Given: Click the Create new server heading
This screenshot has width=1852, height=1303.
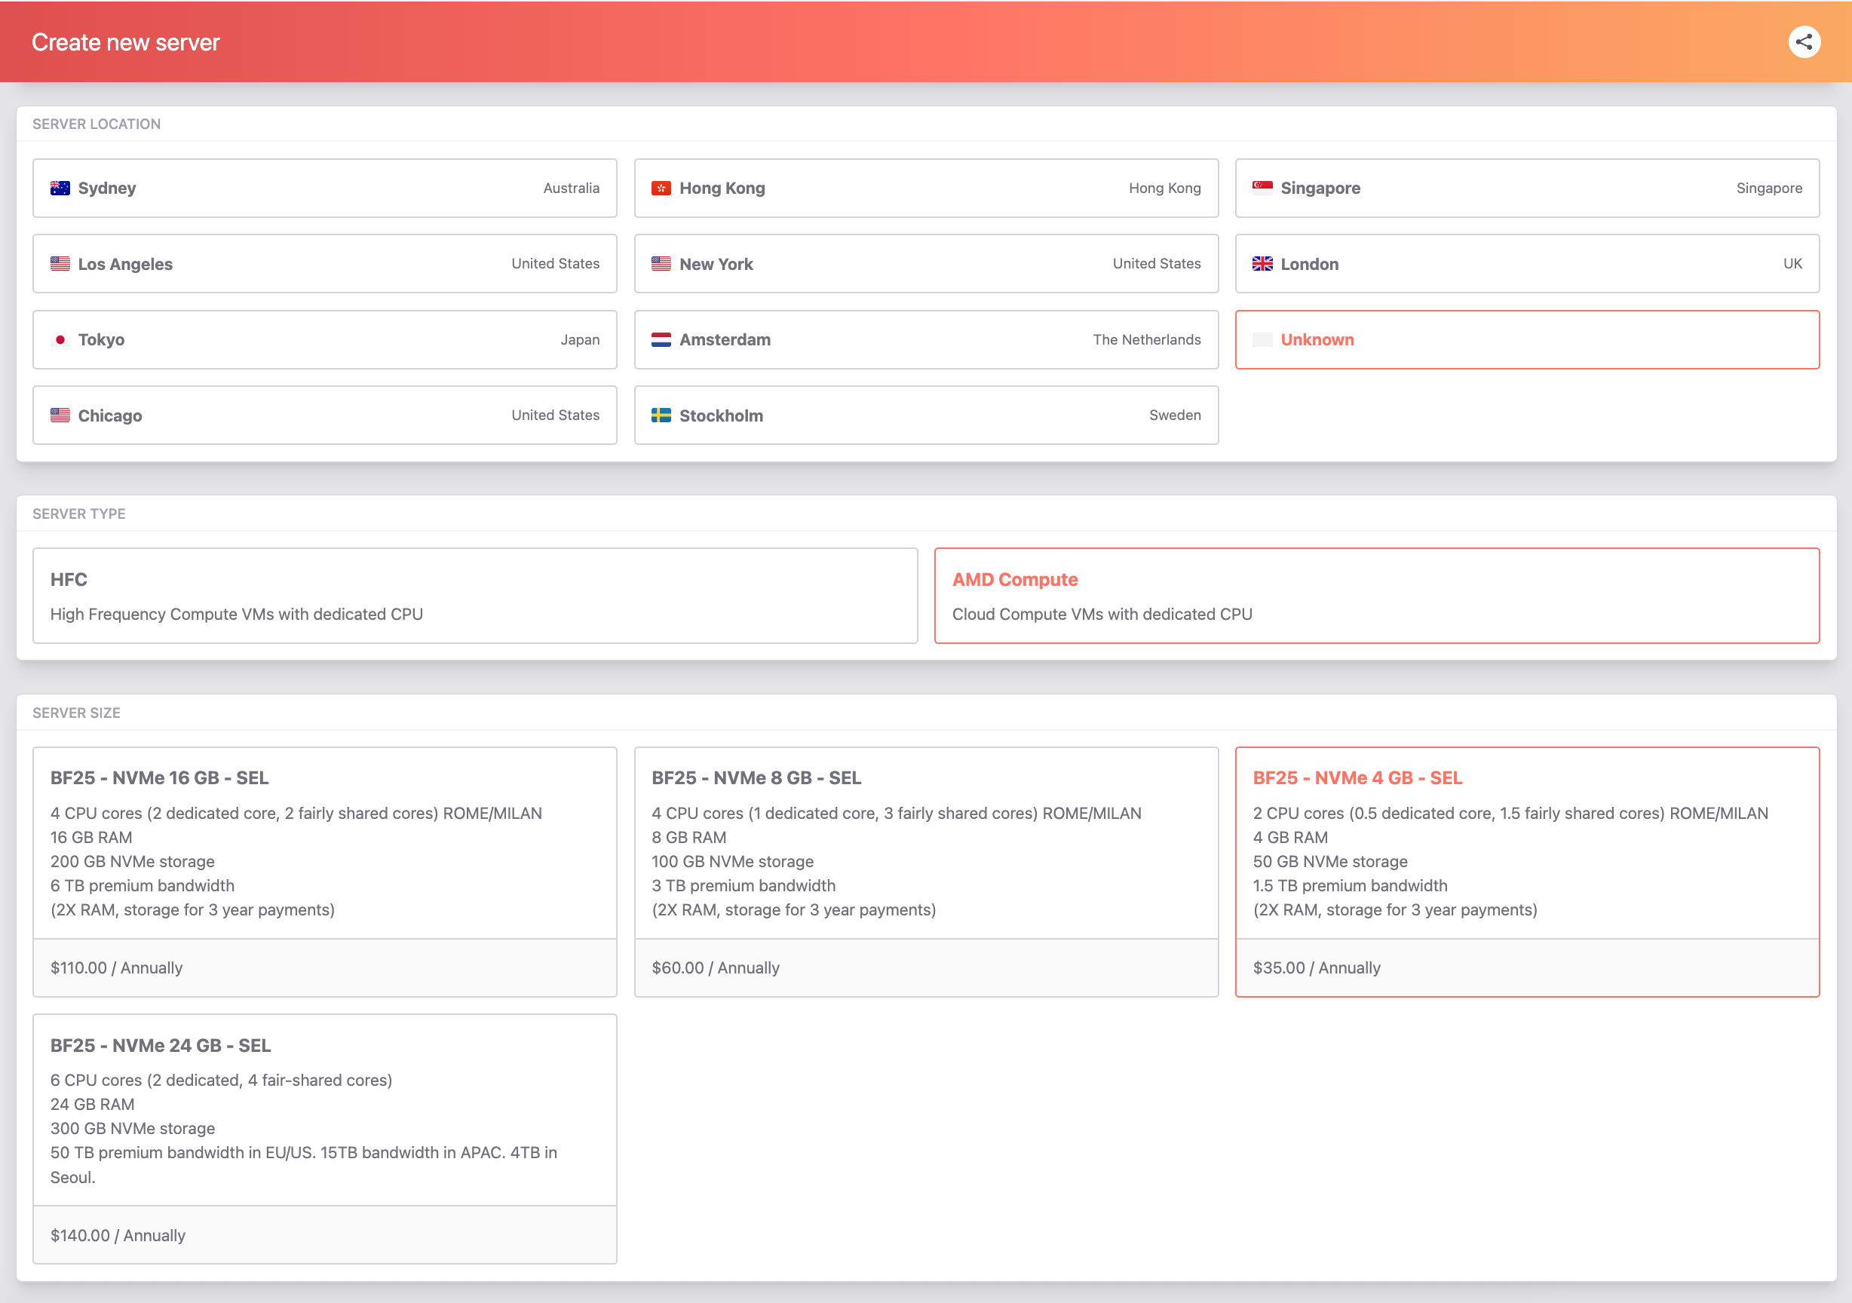Looking at the screenshot, I should click(125, 42).
